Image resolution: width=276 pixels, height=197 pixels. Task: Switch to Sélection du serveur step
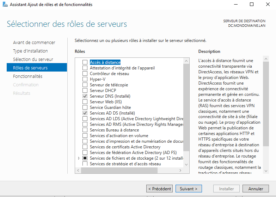(33, 59)
